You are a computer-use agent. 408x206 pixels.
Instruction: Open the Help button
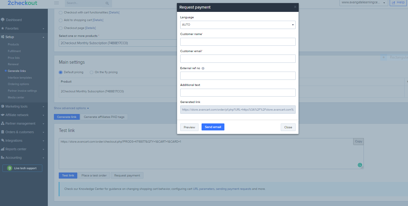[x=398, y=2]
